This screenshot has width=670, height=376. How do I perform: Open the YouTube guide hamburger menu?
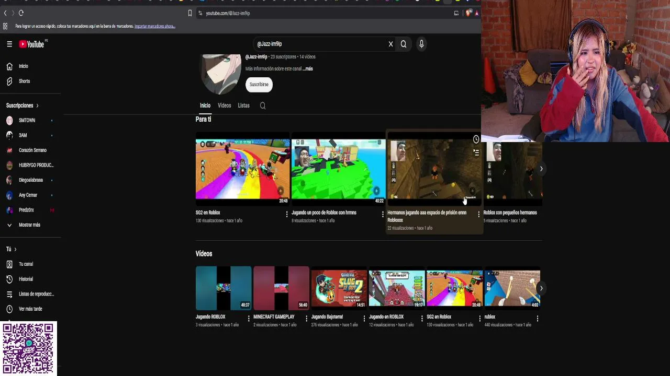[x=9, y=44]
